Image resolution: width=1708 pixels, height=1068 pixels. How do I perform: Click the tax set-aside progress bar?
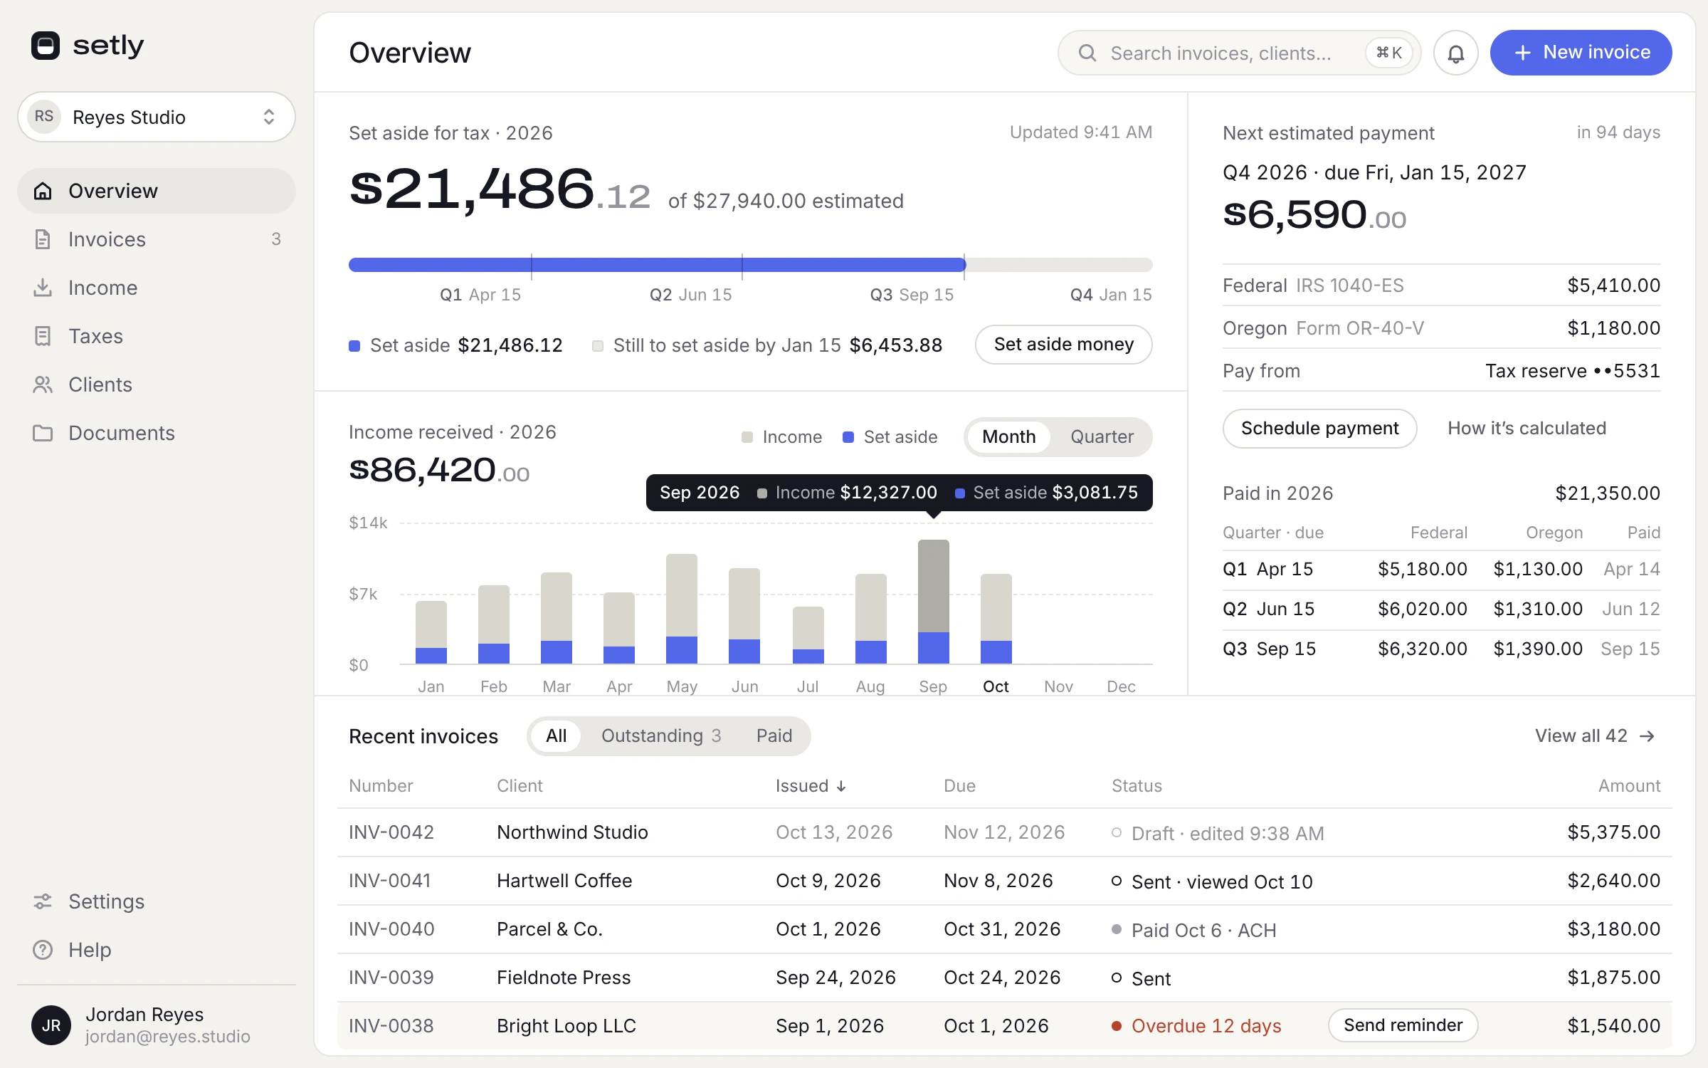[x=750, y=265]
